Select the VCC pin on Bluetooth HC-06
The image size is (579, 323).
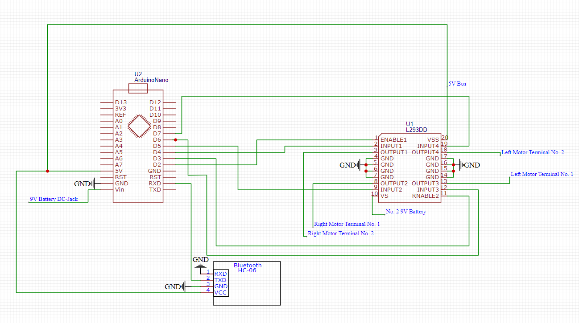221,293
